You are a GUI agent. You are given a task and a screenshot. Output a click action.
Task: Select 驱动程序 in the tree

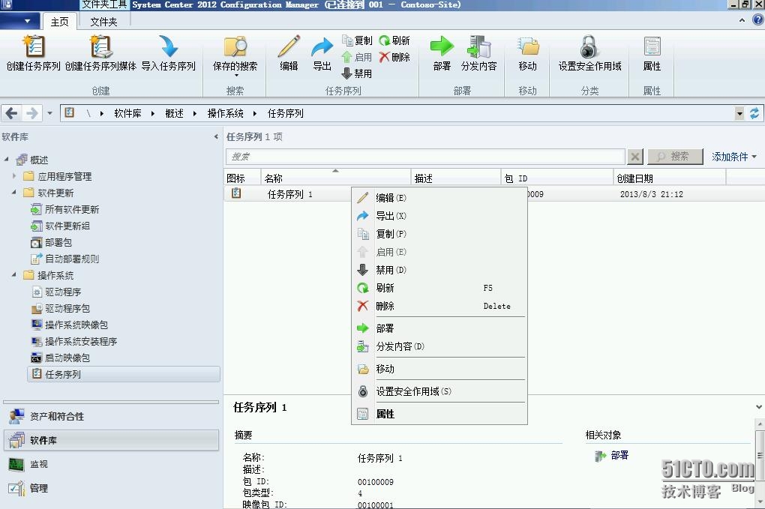(x=63, y=292)
